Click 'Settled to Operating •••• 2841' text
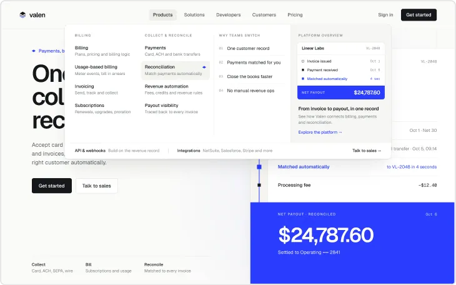Screen dimensions: 456x285 [309, 252]
